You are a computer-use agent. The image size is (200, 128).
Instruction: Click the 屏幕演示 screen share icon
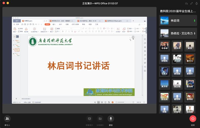(89, 118)
